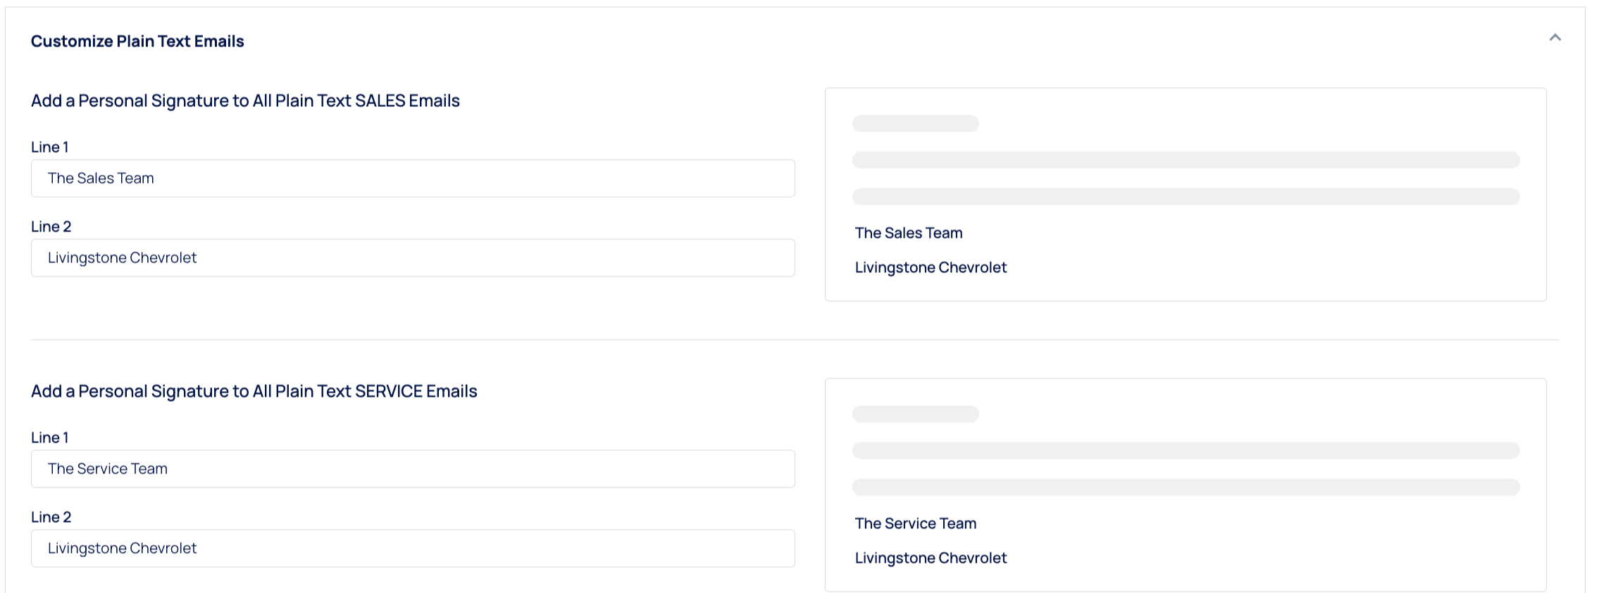1599x593 pixels.
Task: Click the second long placeholder bar in service preview
Action: (x=1186, y=487)
